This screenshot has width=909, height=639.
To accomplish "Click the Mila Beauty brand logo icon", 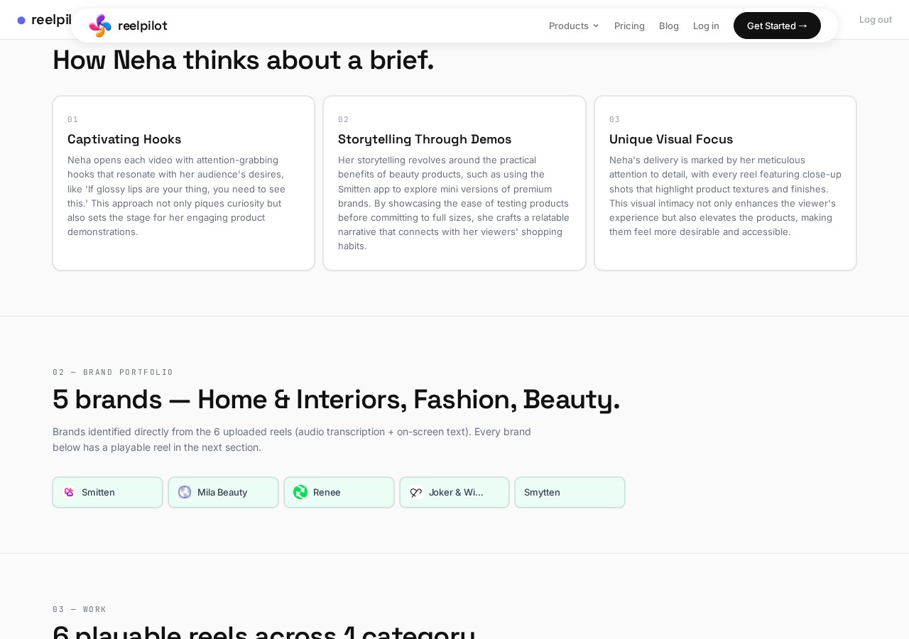I will tap(185, 492).
